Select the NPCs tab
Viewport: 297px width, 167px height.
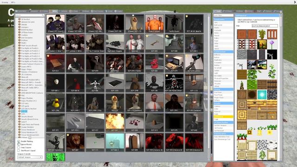(53, 11)
